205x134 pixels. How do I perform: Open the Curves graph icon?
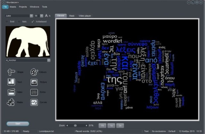click(x=34, y=103)
